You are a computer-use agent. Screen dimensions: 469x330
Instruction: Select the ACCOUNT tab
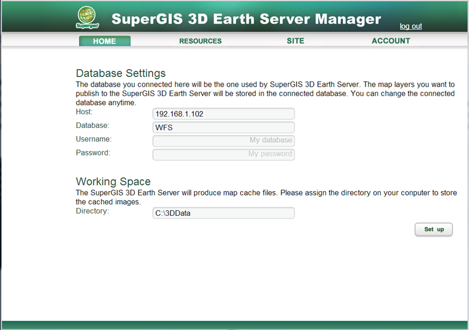pos(391,41)
